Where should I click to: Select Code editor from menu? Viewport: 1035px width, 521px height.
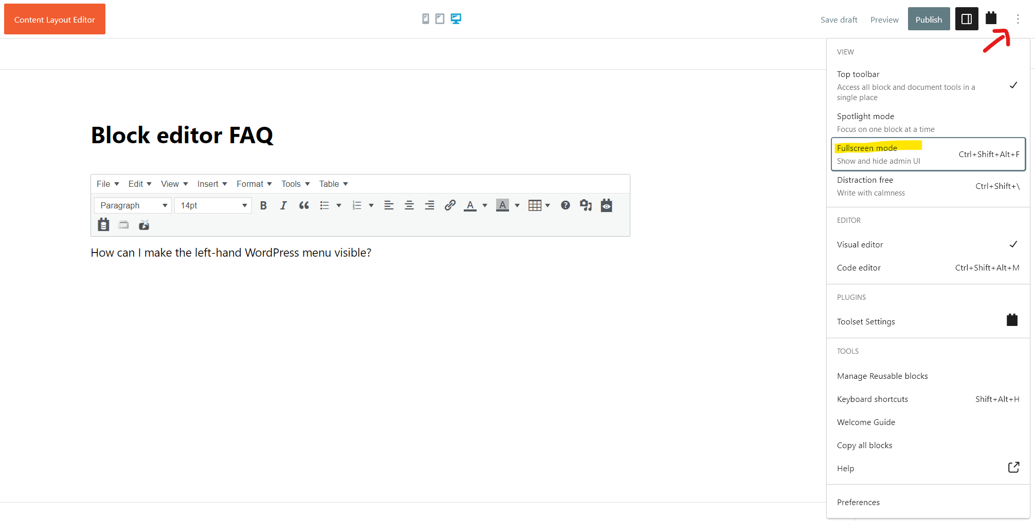(x=859, y=267)
